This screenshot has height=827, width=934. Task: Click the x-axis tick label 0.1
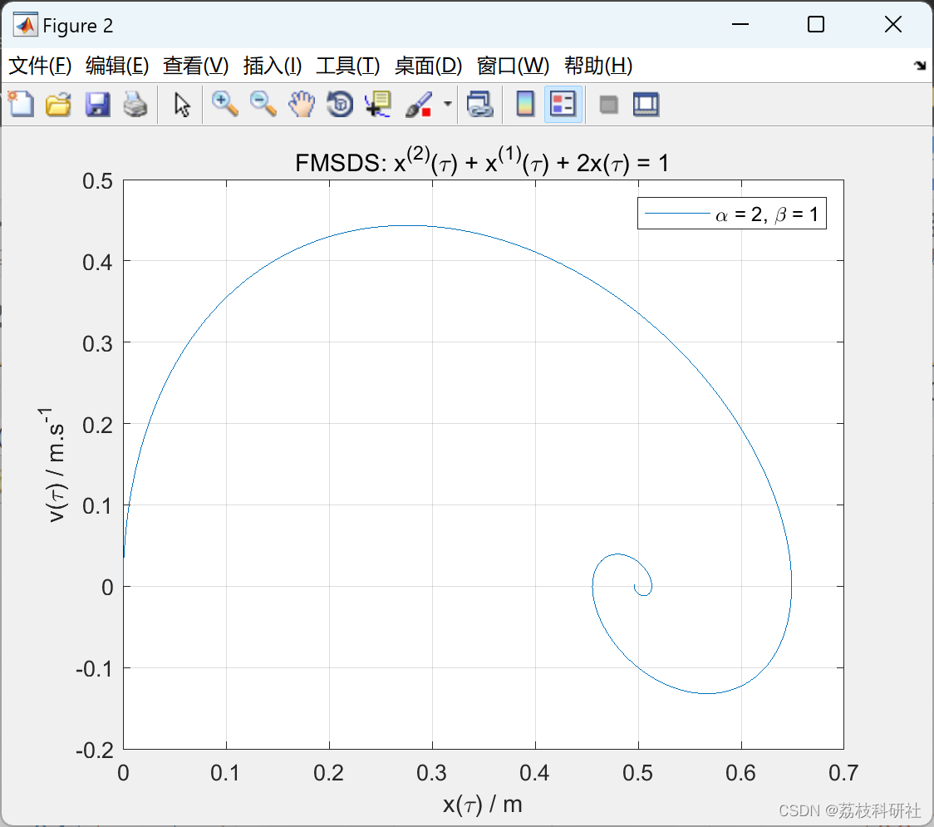click(x=225, y=773)
